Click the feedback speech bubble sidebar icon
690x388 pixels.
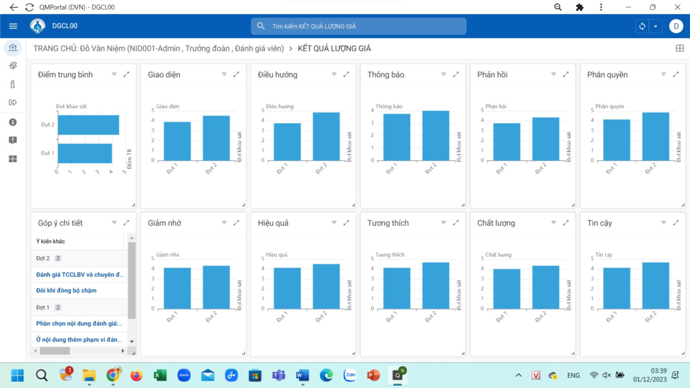13,140
